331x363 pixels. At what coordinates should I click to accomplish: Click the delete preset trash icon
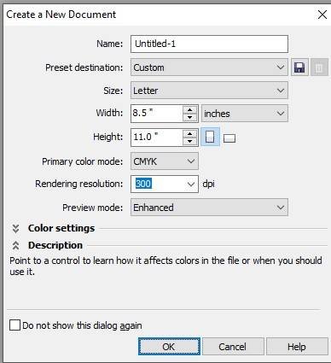tap(319, 67)
